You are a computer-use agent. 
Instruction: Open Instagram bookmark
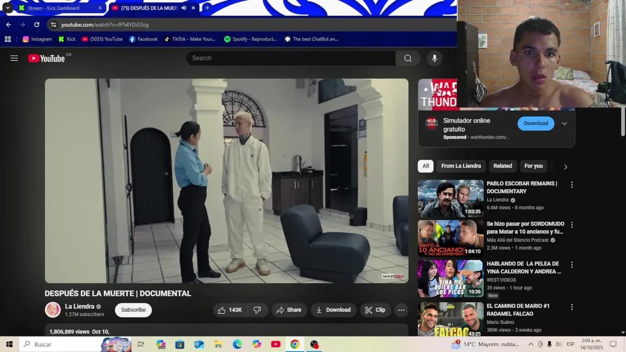37,39
